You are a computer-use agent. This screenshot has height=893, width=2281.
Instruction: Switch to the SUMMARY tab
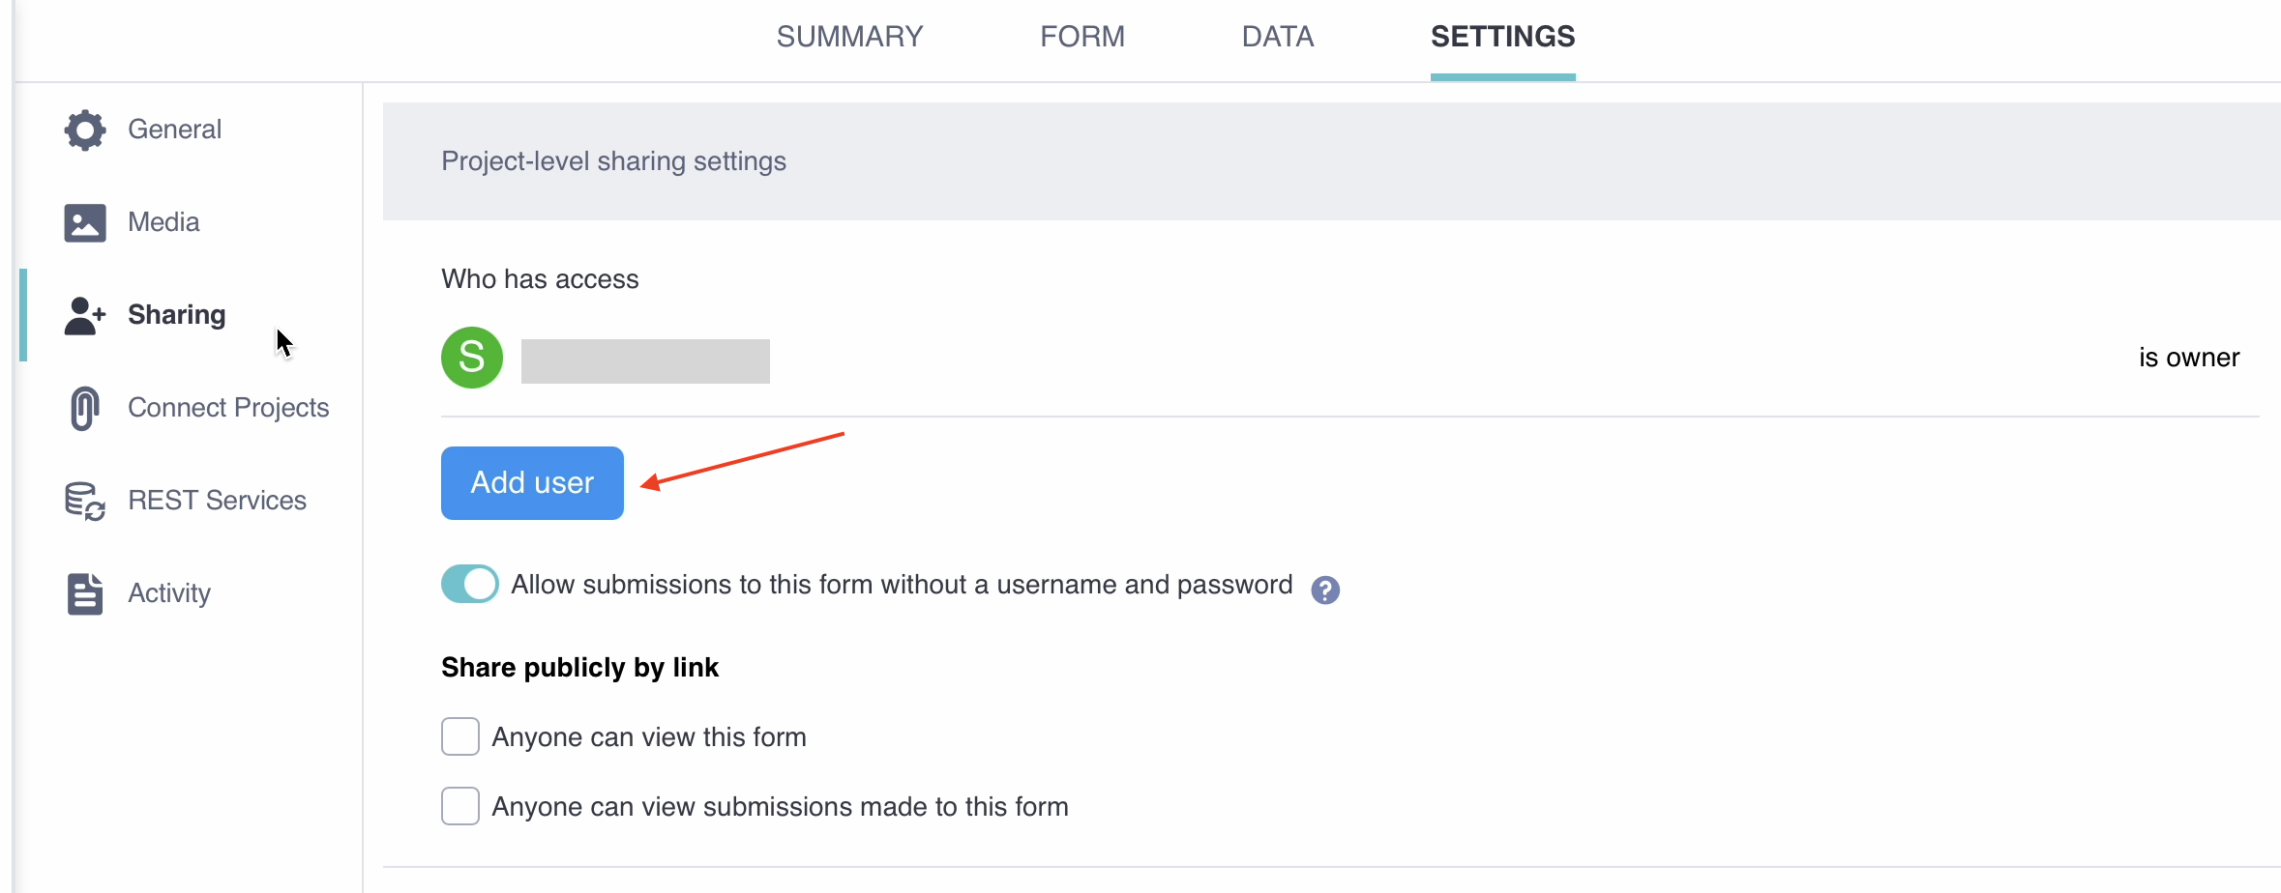(848, 36)
